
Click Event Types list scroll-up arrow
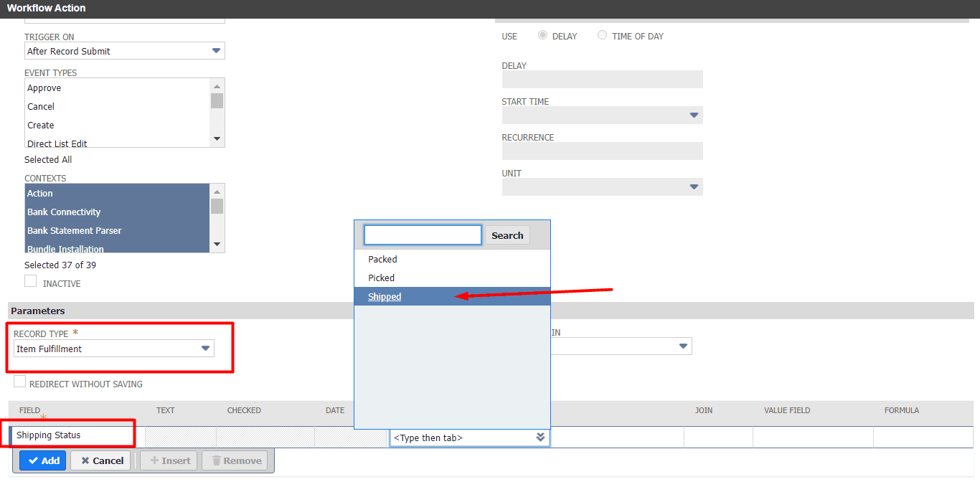217,85
